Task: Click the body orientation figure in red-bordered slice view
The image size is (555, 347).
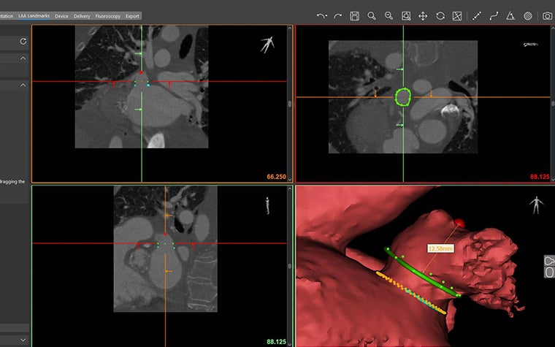Action: click(530, 45)
